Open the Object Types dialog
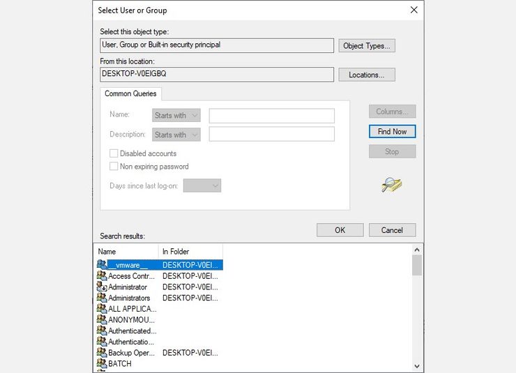Screen dimensions: 516x373 (x=367, y=46)
